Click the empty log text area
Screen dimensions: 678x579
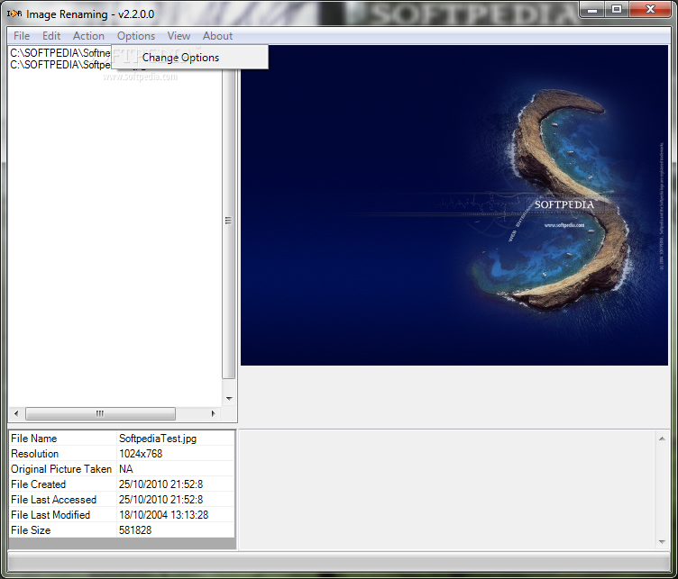(447, 490)
